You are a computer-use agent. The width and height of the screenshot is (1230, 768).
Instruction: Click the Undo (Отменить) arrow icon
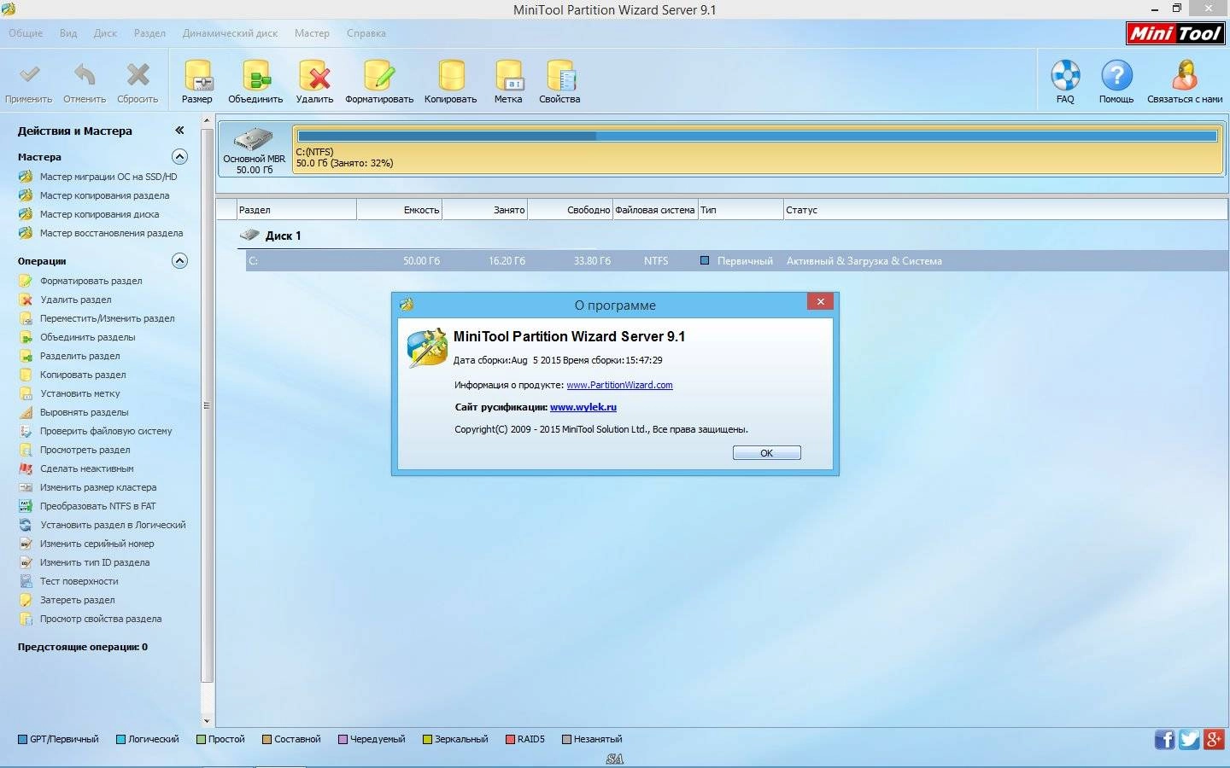[x=85, y=75]
